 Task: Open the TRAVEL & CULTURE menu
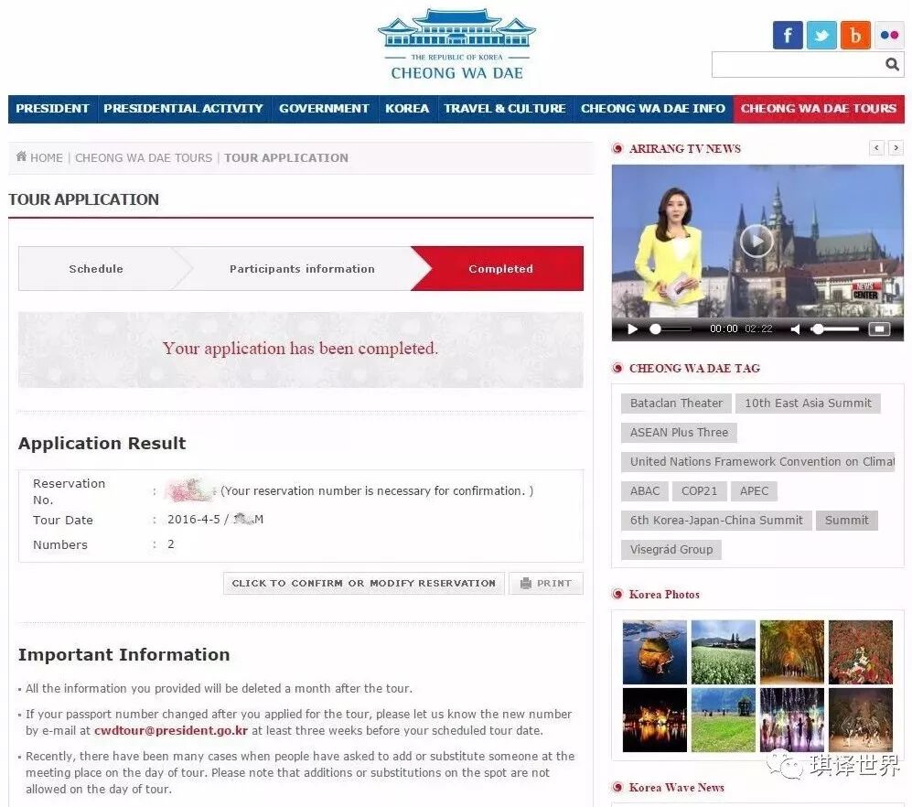click(x=505, y=109)
